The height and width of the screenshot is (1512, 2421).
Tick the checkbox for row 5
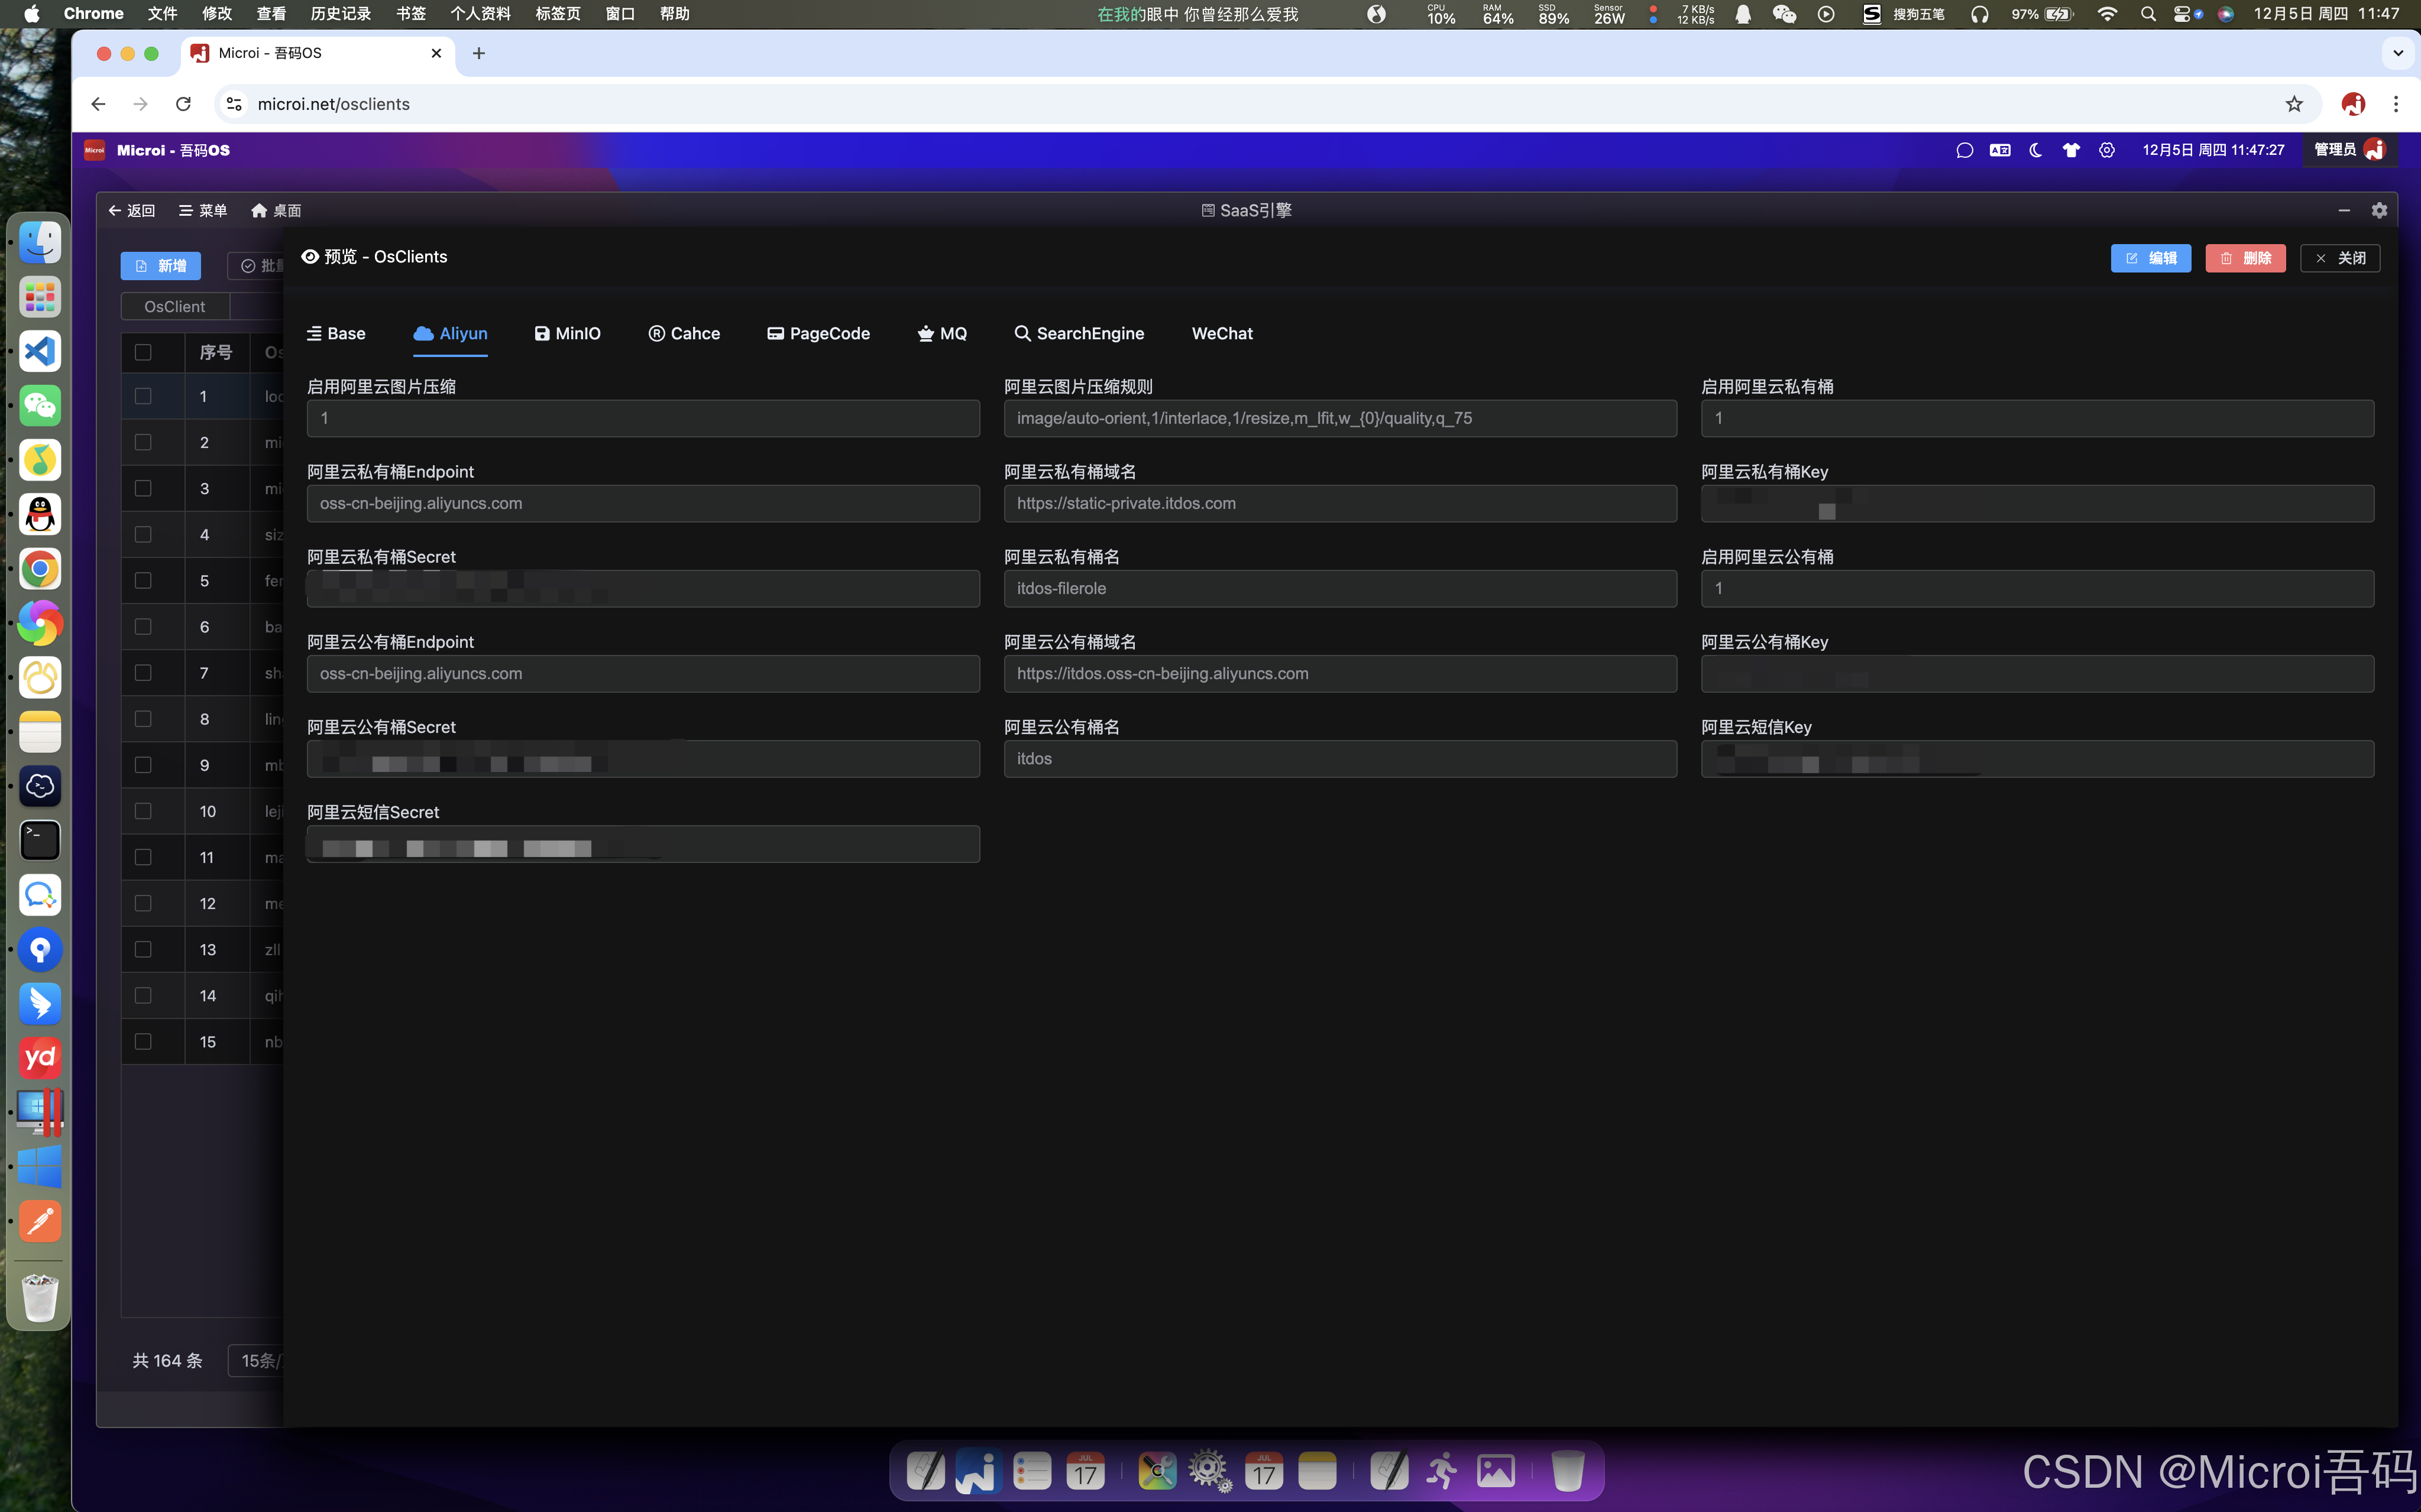[x=143, y=580]
